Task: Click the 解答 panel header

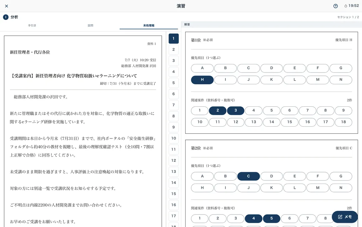Action: coord(187,25)
